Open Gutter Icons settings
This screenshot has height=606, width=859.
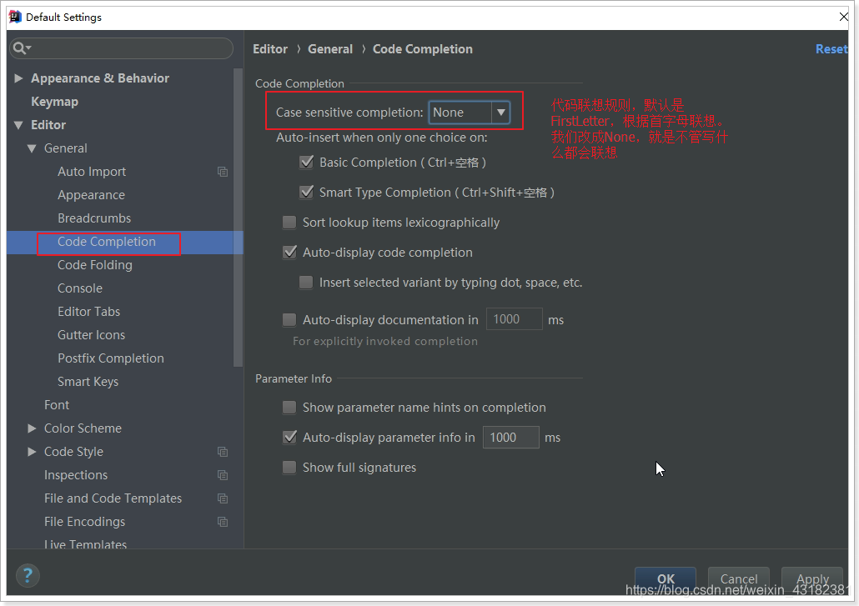91,335
